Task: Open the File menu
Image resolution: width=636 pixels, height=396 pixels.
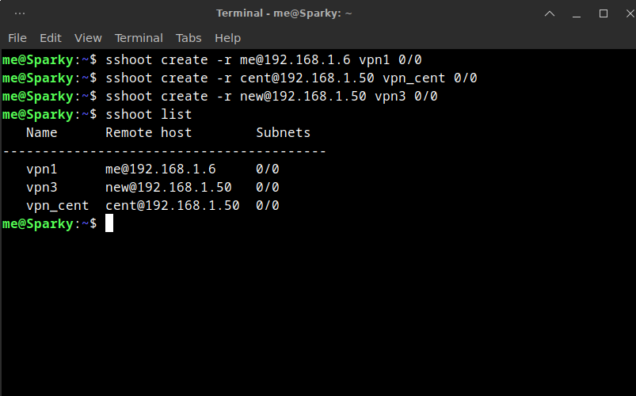Action: [17, 38]
